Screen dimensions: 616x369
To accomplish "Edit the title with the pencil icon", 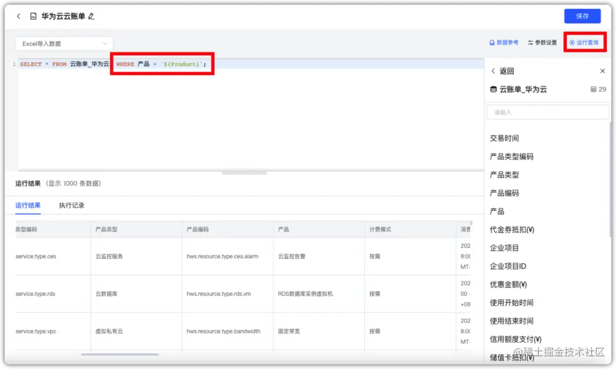I will [x=91, y=16].
